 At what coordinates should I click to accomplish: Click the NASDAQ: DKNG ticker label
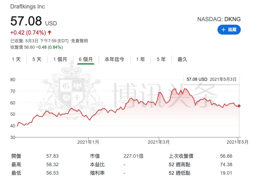coord(219,19)
